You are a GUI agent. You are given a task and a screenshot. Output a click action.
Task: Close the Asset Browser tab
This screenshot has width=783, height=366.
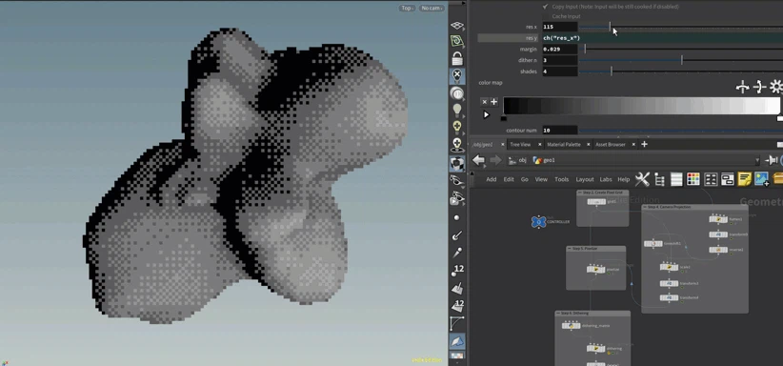pos(633,145)
